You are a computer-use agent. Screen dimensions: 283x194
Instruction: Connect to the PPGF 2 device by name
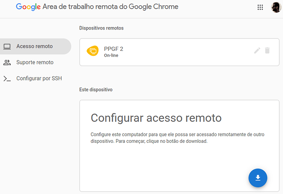[114, 49]
